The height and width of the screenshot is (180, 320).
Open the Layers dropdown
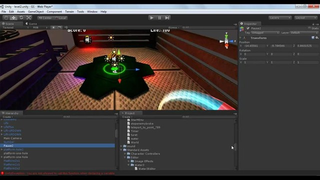(280, 18)
